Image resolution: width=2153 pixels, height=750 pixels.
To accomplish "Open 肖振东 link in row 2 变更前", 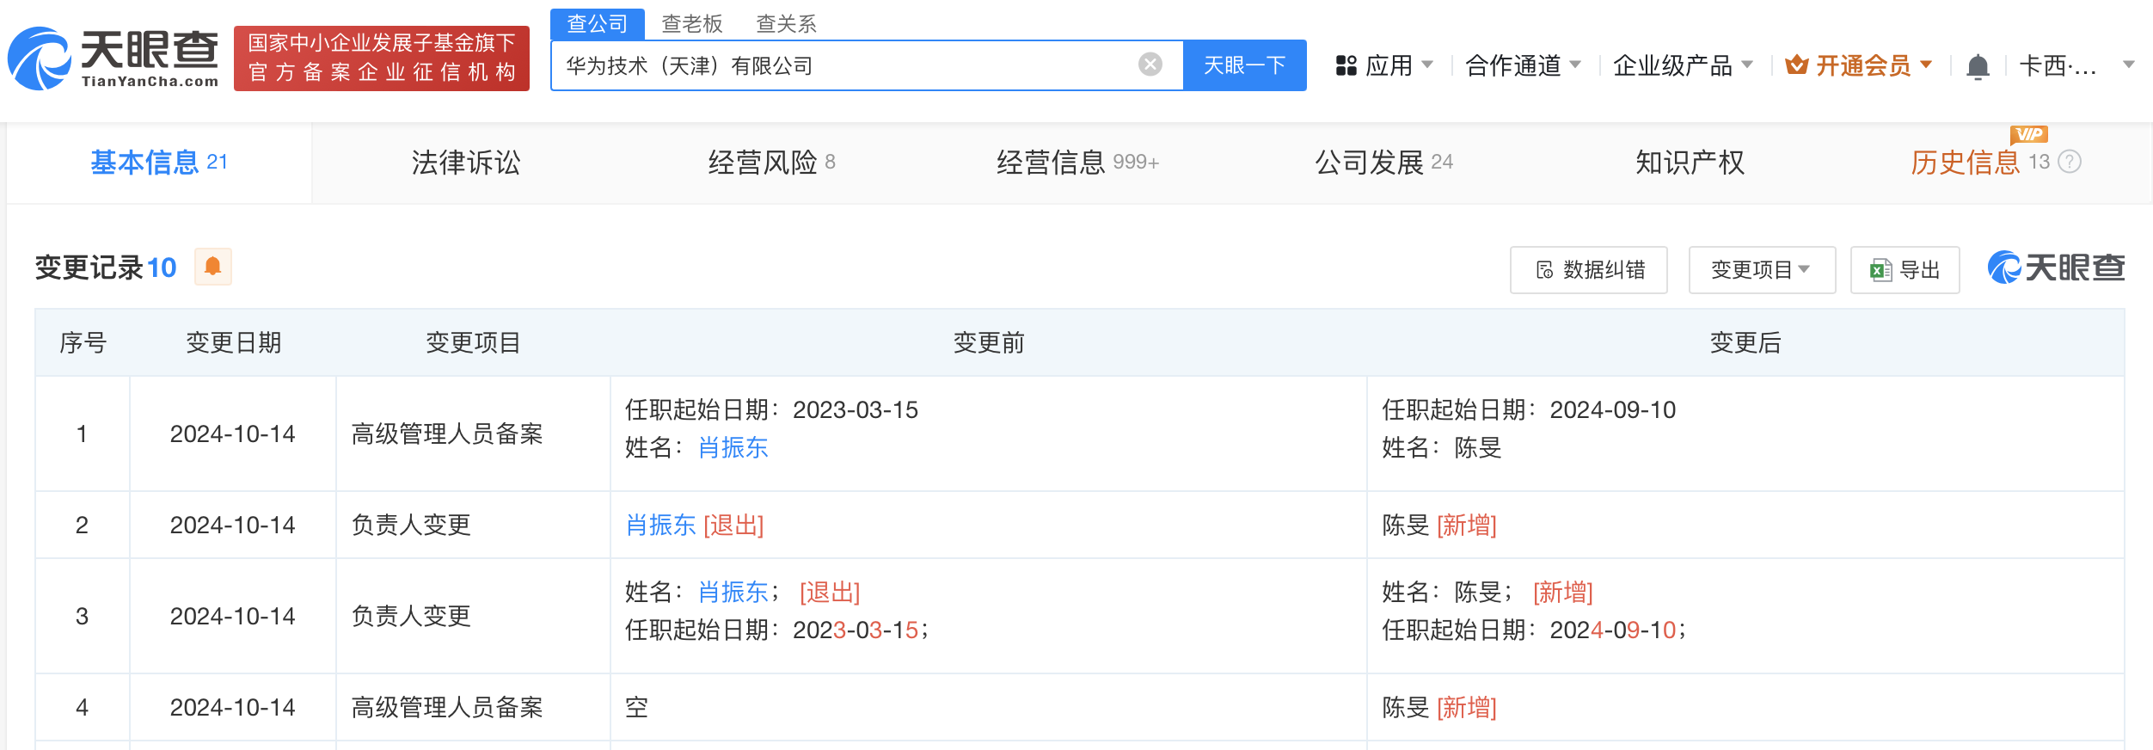I will coord(660,525).
